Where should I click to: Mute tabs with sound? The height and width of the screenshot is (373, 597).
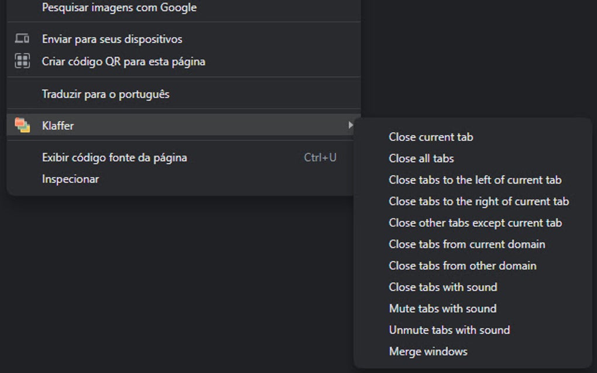click(442, 308)
